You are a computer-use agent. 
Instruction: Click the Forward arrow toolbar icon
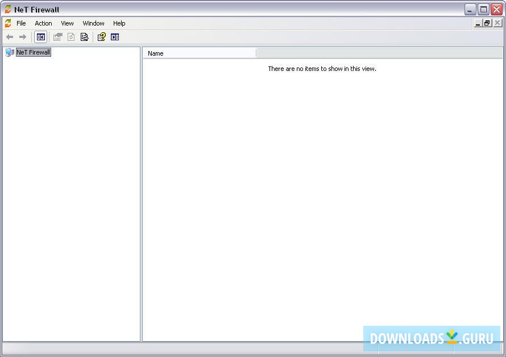(x=23, y=37)
